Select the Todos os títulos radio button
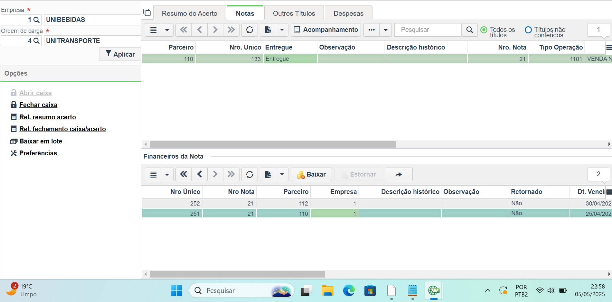Screen dimensions: 612x302 pyautogui.click(x=484, y=30)
